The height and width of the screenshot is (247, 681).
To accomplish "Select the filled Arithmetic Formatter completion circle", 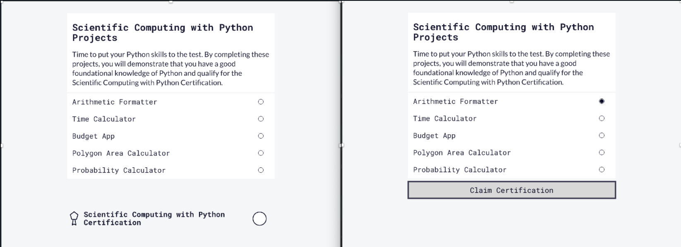I will point(602,101).
